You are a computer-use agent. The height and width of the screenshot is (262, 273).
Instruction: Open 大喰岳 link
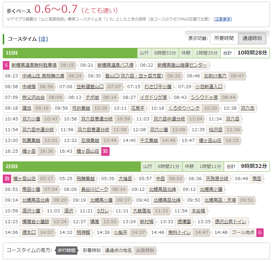[125, 179]
